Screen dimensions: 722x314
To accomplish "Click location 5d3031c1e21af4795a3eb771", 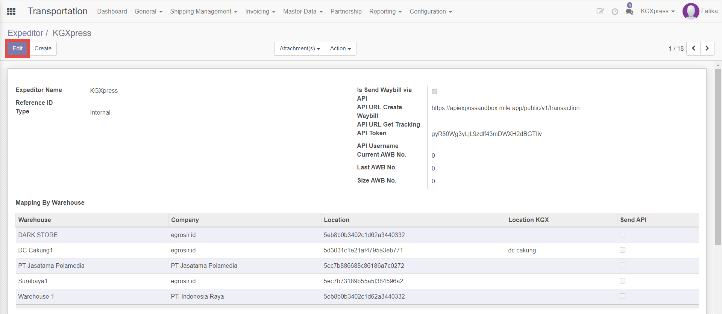I will pos(363,250).
